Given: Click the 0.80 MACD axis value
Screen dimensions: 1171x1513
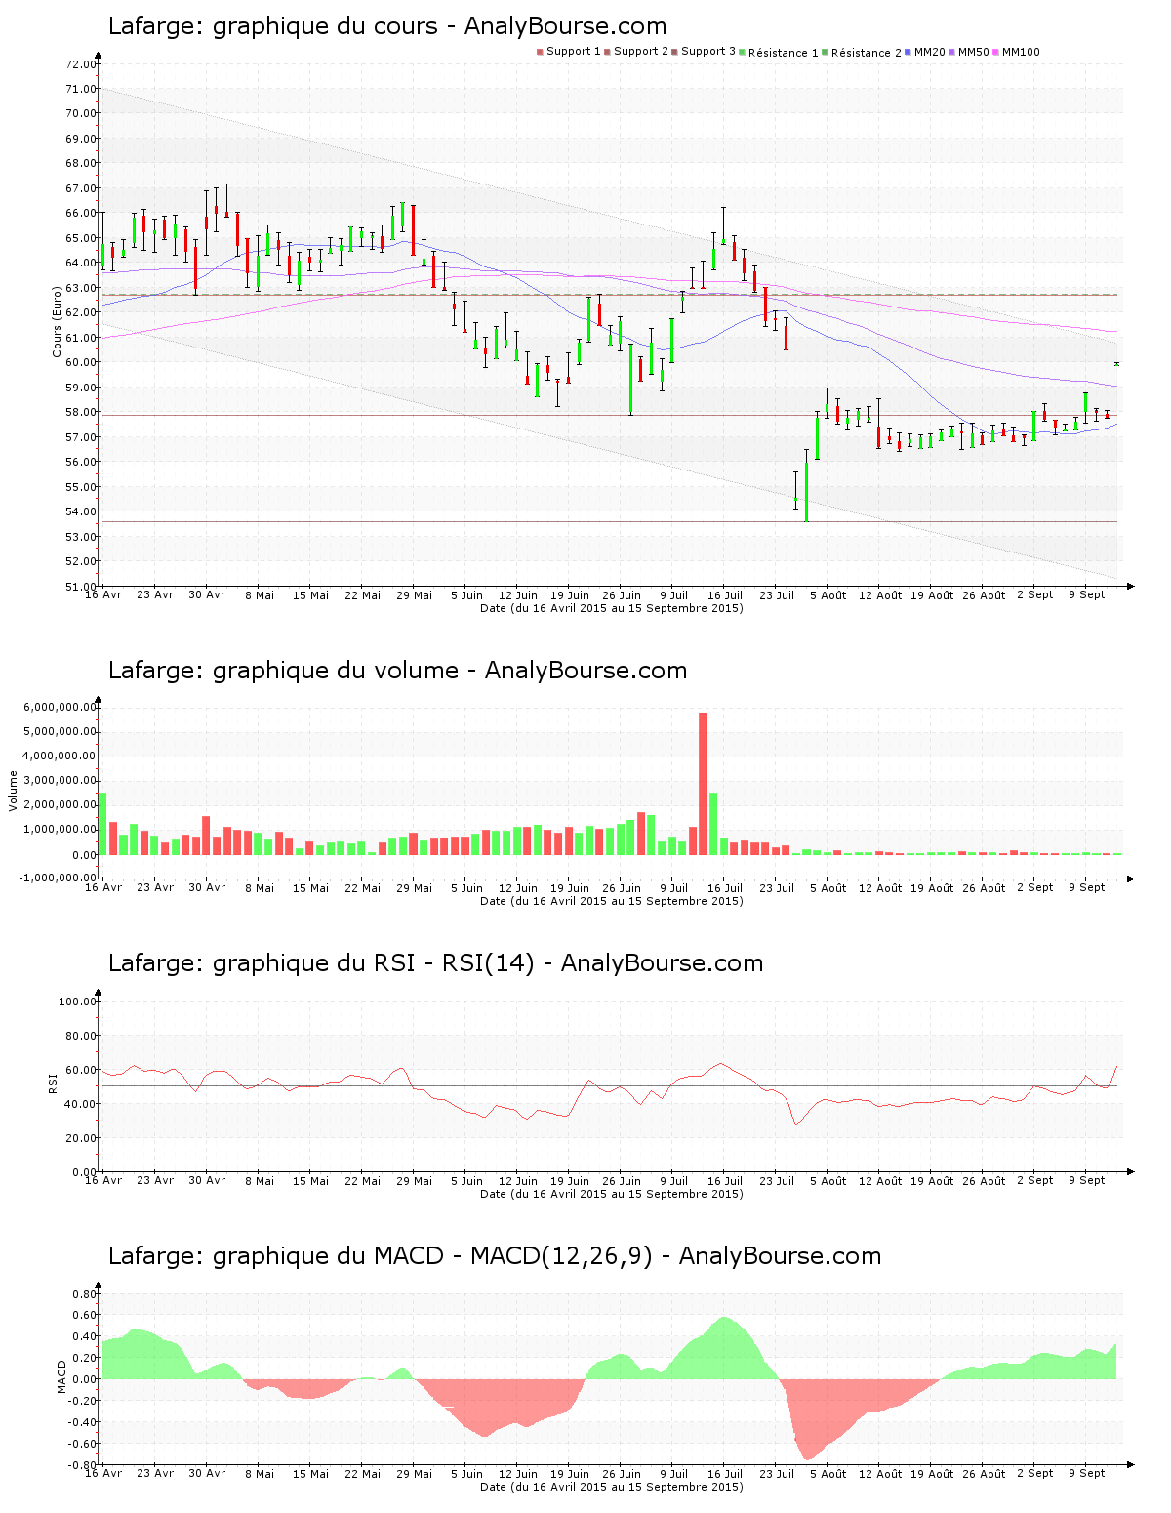Looking at the screenshot, I should [x=85, y=1294].
